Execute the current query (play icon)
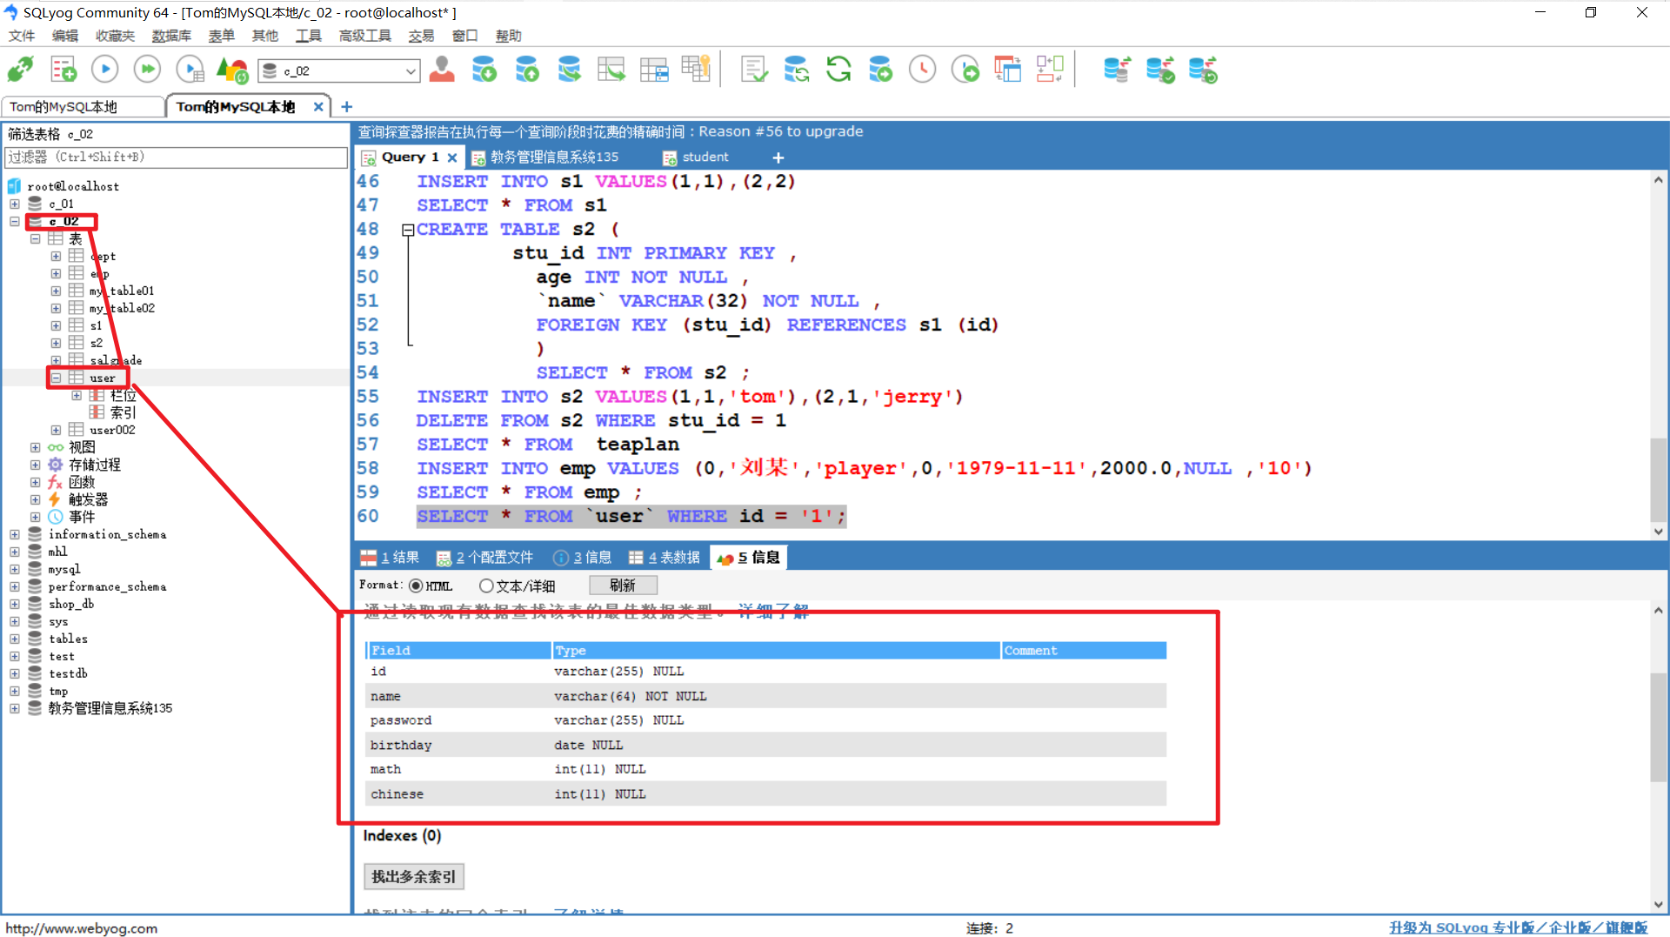The width and height of the screenshot is (1670, 937). 104,69
